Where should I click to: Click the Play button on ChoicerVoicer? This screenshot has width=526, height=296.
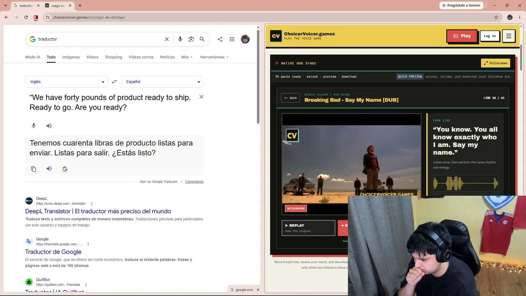click(462, 36)
